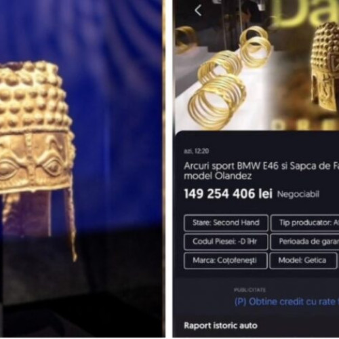339x339 pixels.
Task: Click the model Olandez title line
Action: click(218, 176)
